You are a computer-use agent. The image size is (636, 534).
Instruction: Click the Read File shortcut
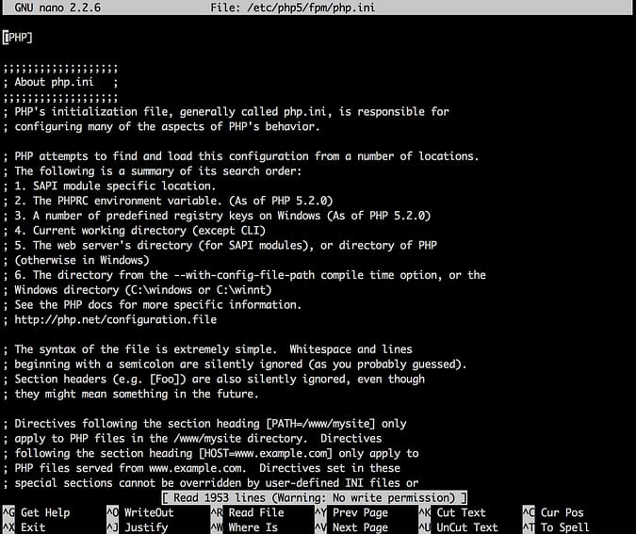(255, 512)
